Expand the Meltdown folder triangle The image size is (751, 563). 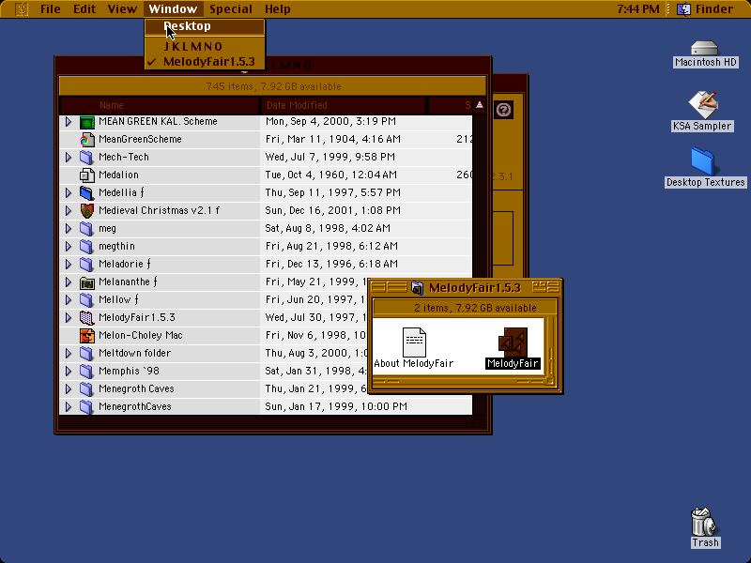coord(69,354)
